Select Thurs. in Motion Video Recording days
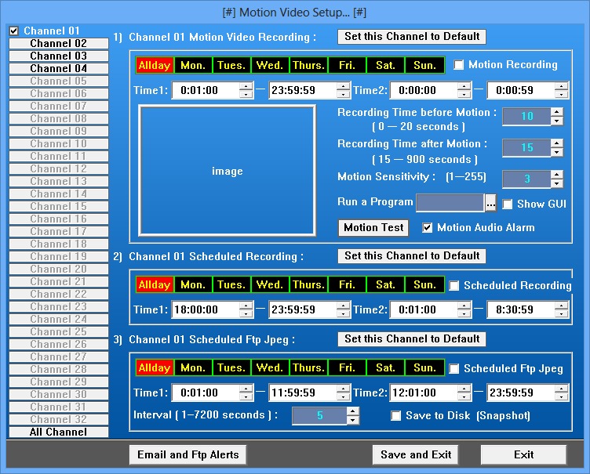 [x=308, y=65]
